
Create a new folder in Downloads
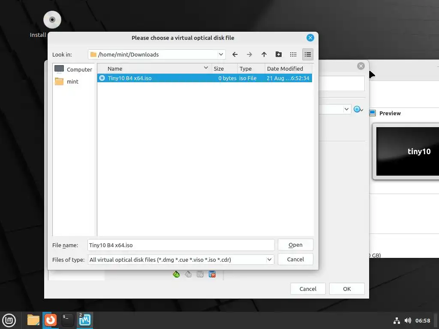[x=279, y=54]
